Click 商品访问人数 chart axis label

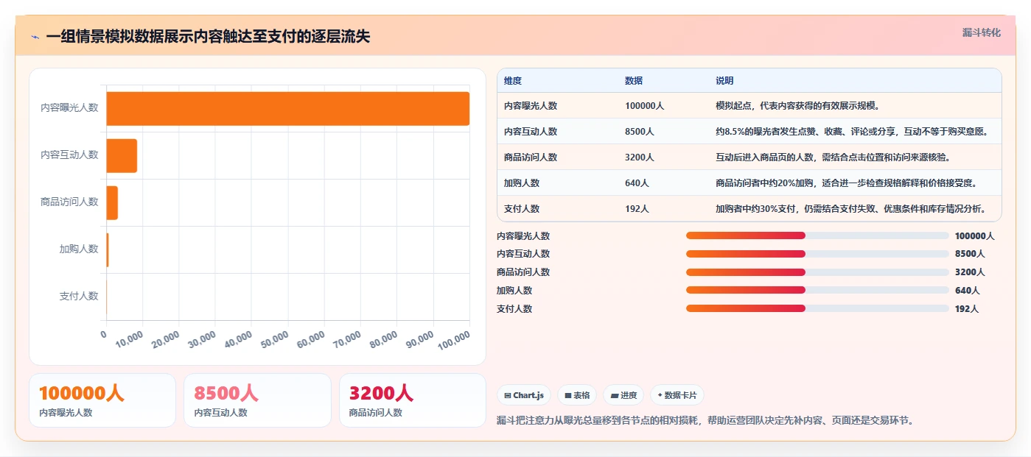click(69, 202)
